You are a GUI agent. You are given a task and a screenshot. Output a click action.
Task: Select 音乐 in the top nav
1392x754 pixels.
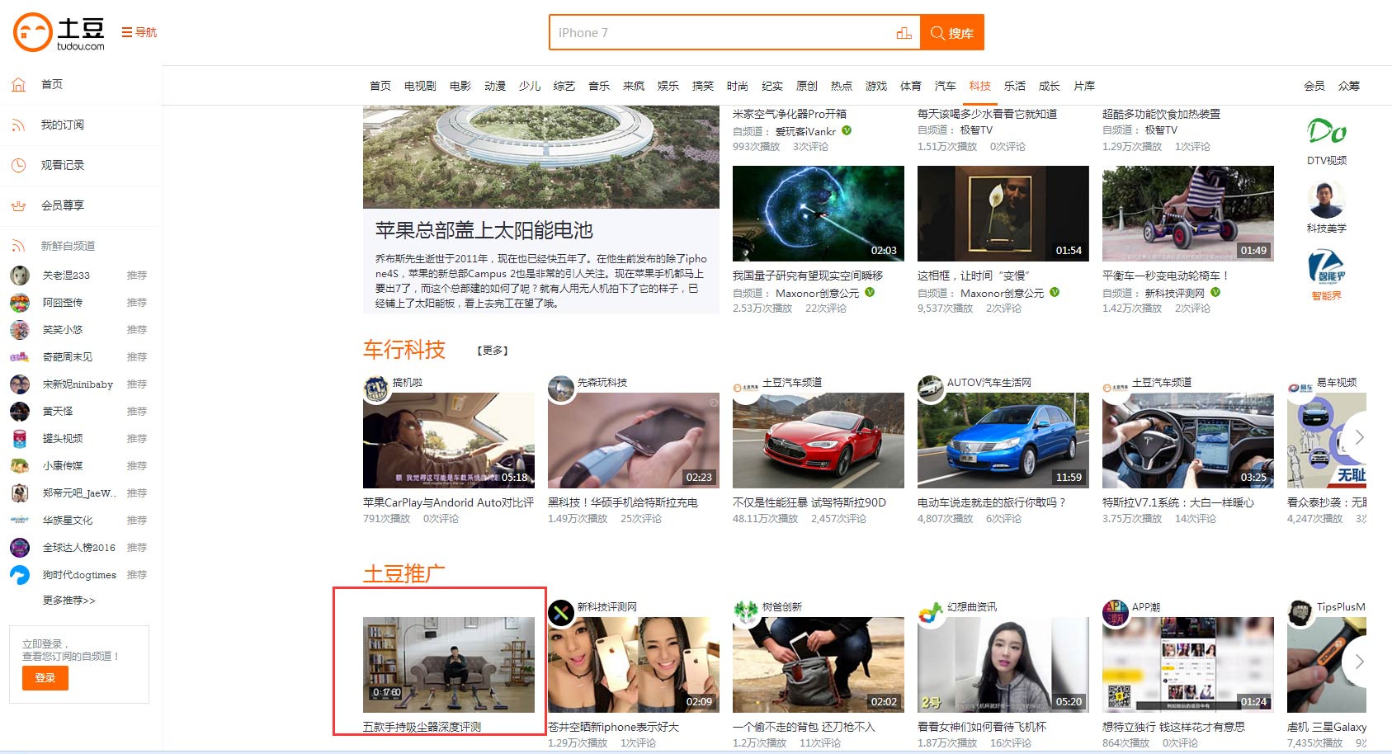point(599,86)
